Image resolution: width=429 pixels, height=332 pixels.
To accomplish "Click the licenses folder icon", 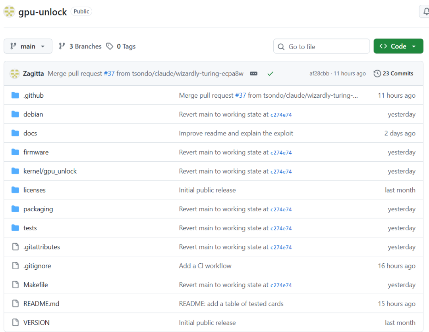I will [15, 190].
